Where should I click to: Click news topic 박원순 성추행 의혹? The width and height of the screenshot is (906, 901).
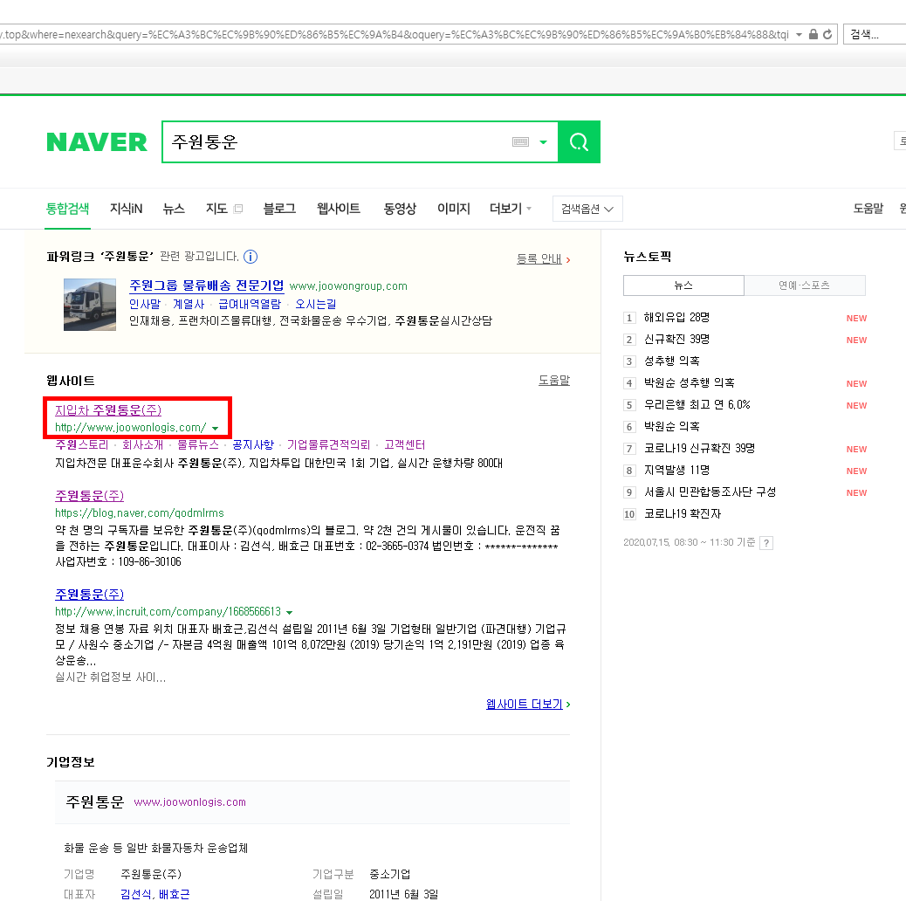pyautogui.click(x=690, y=383)
